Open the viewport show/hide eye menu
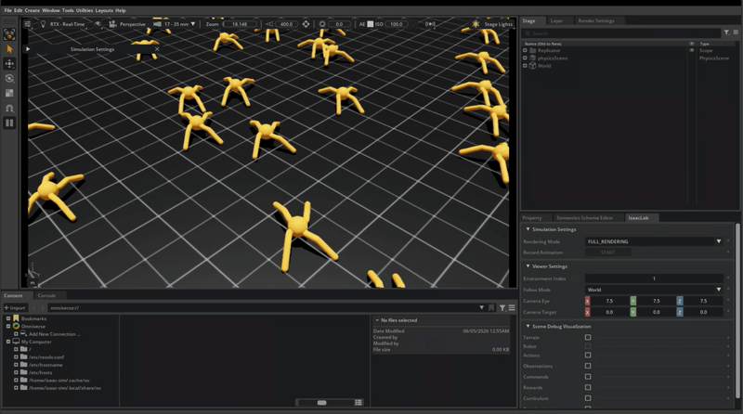Viewport: 743px width, 414px height. (98, 24)
